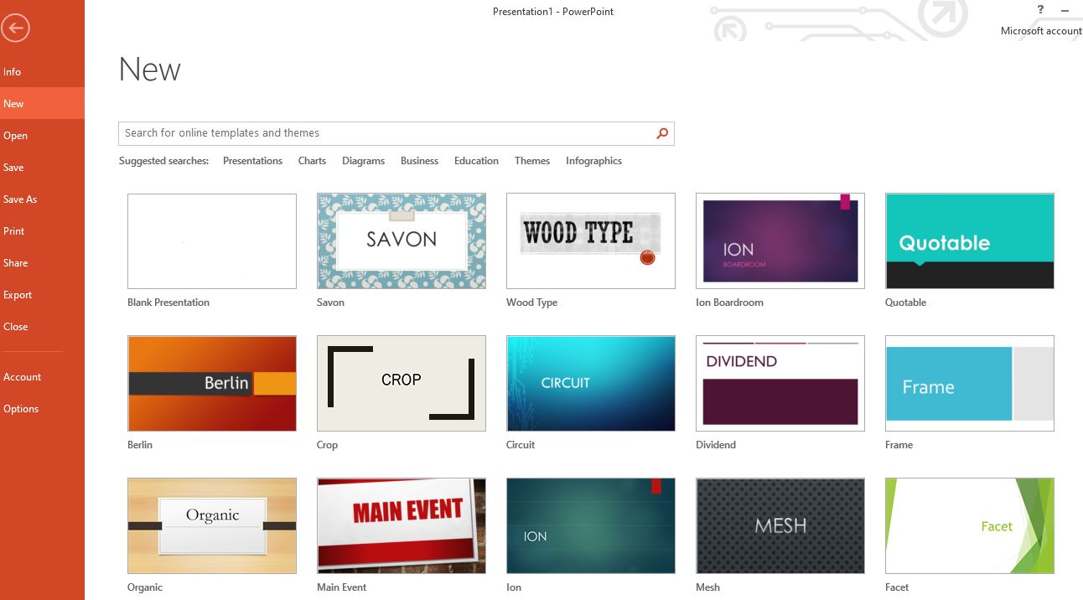Choose the Berlin theme thumbnail
Image resolution: width=1083 pixels, height=600 pixels.
coord(212,384)
